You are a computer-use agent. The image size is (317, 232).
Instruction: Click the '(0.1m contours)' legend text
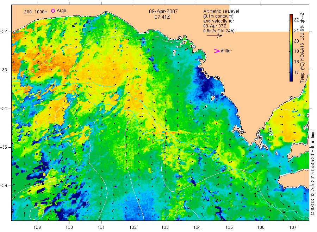pyautogui.click(x=218, y=16)
